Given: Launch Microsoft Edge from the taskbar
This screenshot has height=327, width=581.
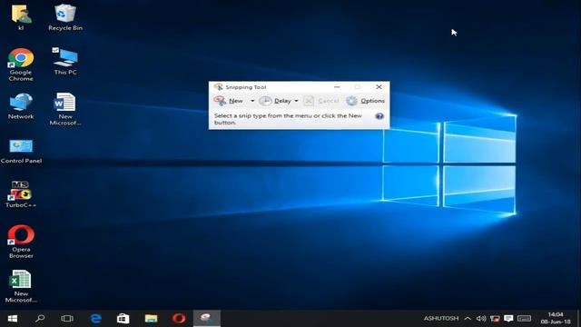Looking at the screenshot, I should coord(96,319).
